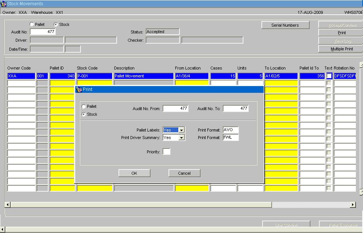The height and width of the screenshot is (233, 363).
Task: Confirm printing with the OK button
Action: pos(134,173)
